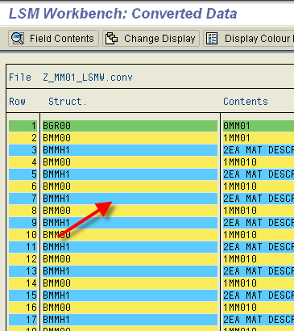294x331 pixels.
Task: Click the Display Colour button label
Action: tap(259, 39)
